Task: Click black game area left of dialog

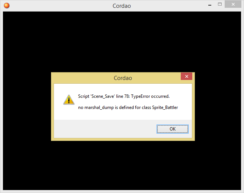Action: point(27,106)
